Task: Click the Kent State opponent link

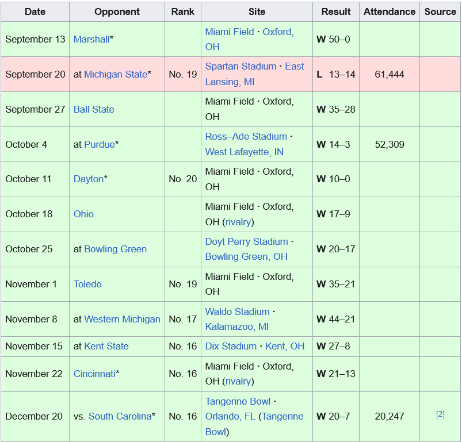Action: 106,346
